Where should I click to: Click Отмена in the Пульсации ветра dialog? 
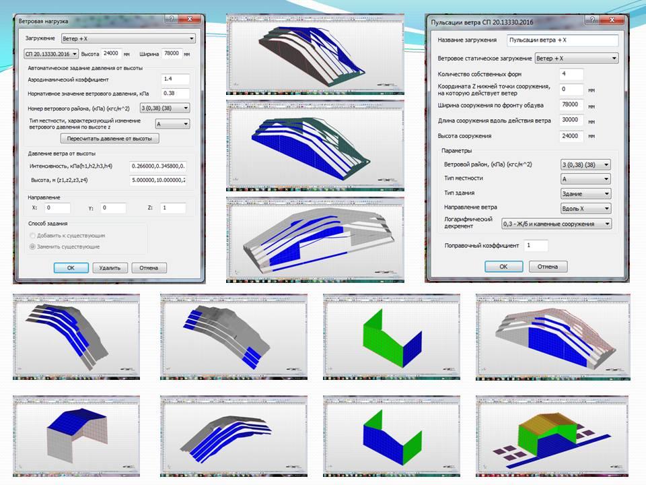(548, 267)
